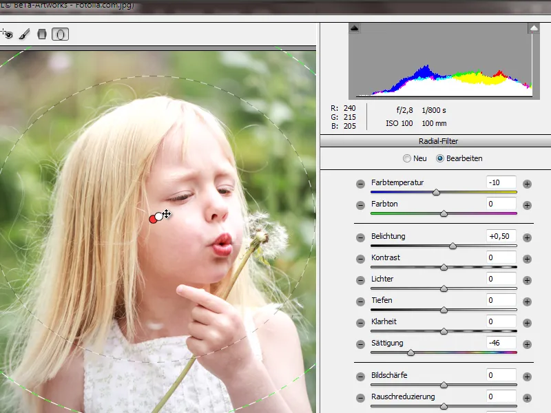Decrease Bildschärfe with minus button

(360, 377)
